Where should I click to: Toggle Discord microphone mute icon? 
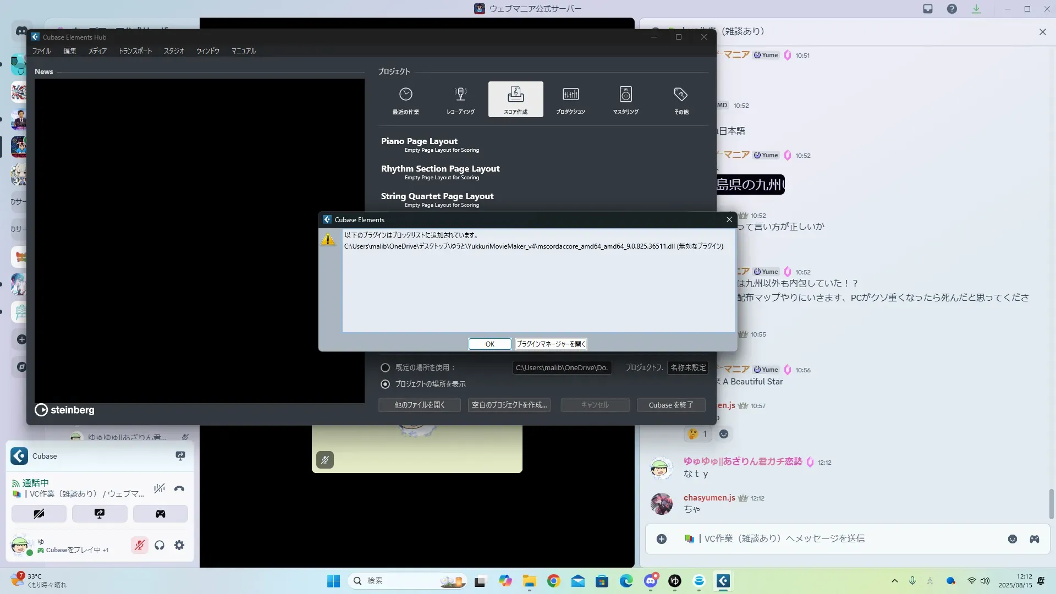pyautogui.click(x=140, y=545)
